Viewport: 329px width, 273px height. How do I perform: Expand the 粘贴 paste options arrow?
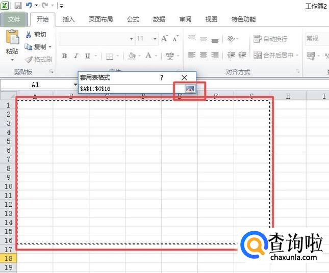12,60
